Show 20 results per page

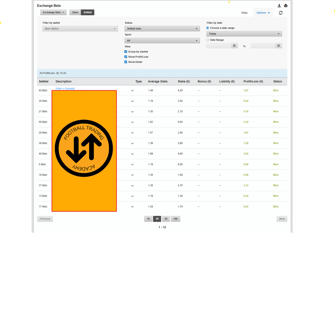pyautogui.click(x=157, y=219)
